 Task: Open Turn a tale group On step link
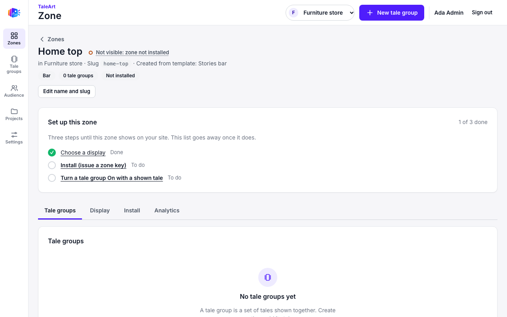tap(112, 178)
